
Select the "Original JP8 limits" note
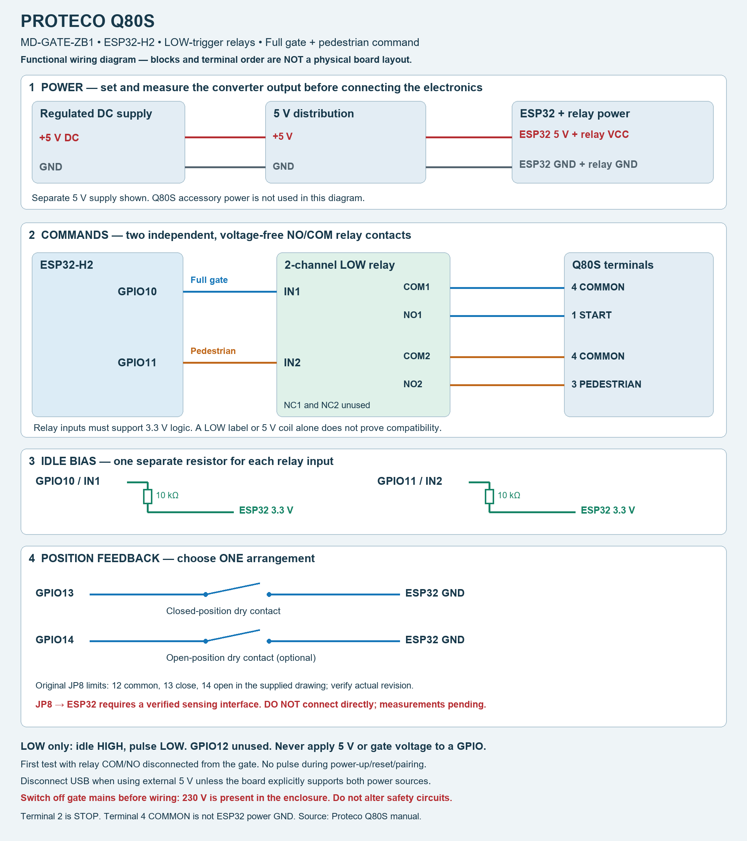click(224, 686)
